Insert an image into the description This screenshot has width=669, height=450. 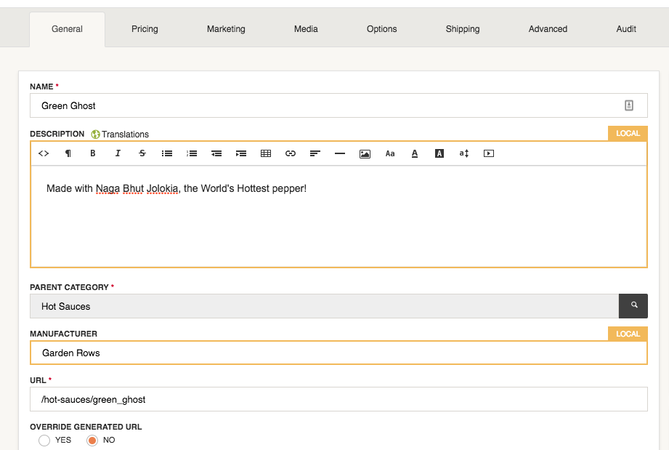point(365,153)
